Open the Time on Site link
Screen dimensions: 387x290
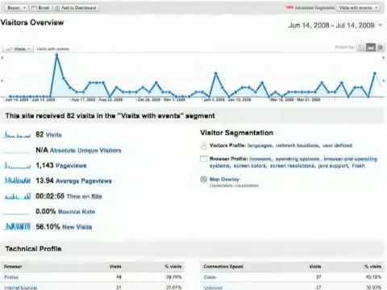85,197
